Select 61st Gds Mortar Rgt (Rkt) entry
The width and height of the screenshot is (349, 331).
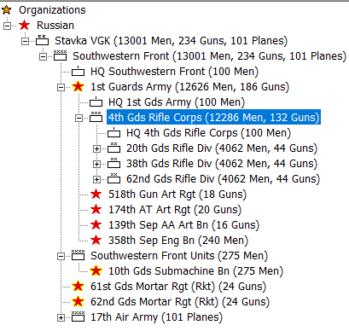[x=178, y=287]
